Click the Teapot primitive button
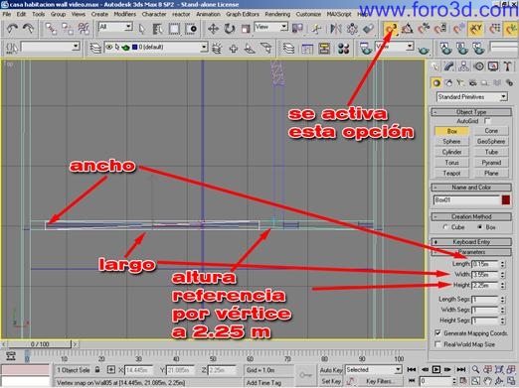The width and height of the screenshot is (519, 388). click(x=451, y=174)
